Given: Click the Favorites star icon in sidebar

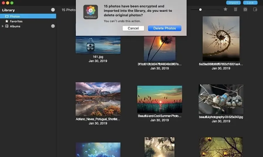Looking at the screenshot, I should 7,21.
